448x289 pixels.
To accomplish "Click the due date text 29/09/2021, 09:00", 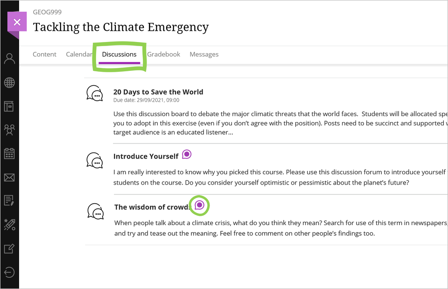I will coord(158,100).
